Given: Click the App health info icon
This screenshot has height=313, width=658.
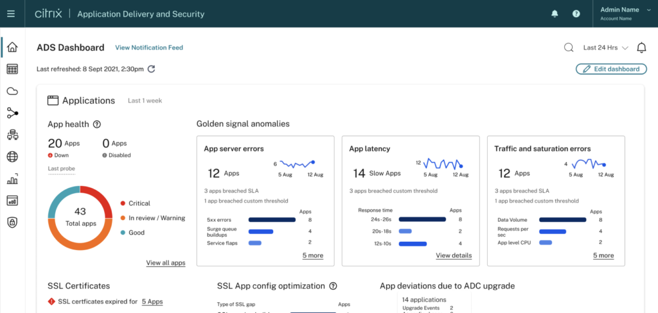Looking at the screenshot, I should coord(97,124).
